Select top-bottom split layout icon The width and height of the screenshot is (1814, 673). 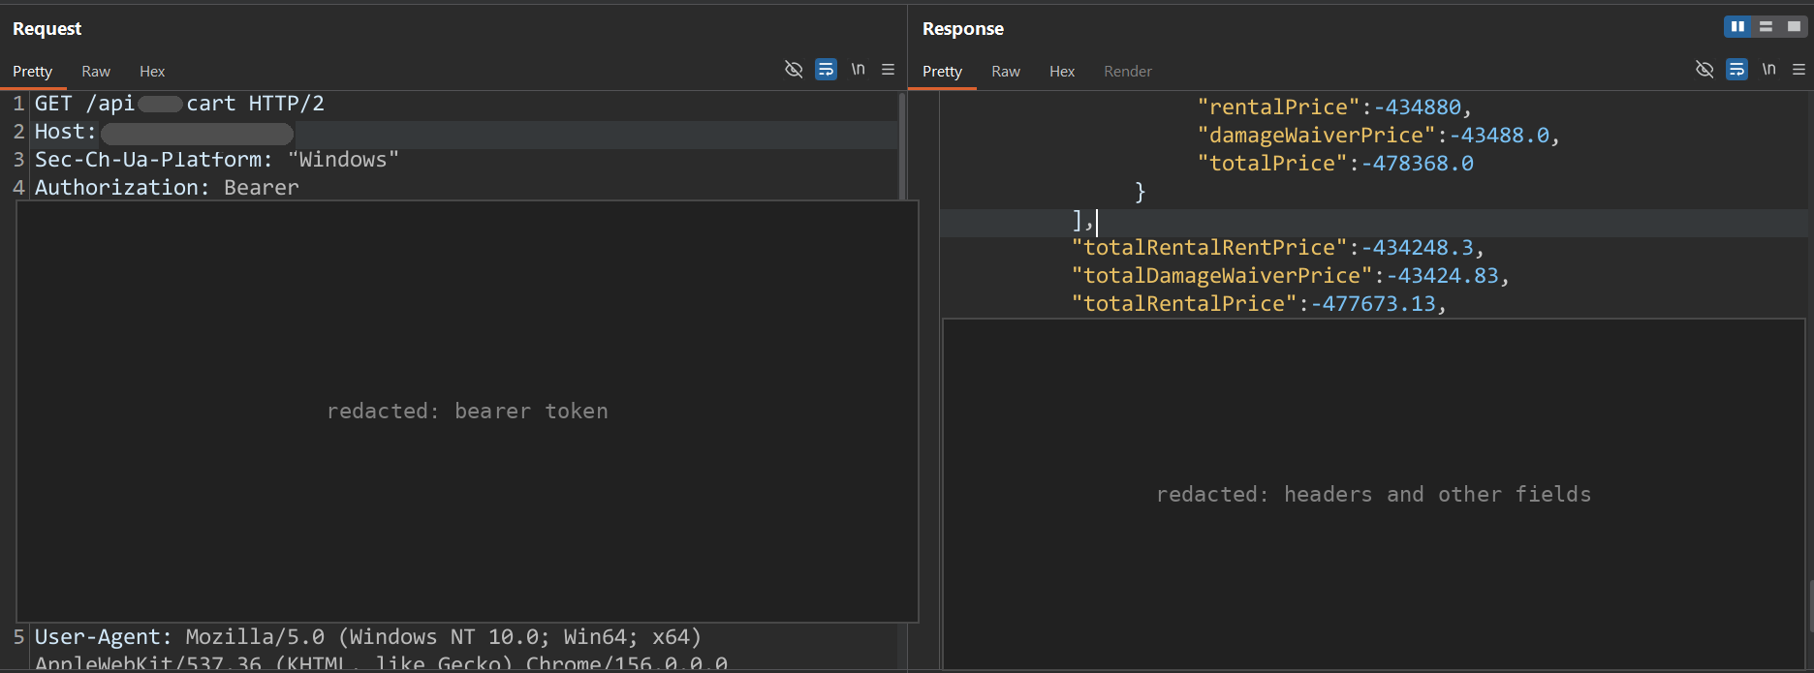click(x=1767, y=27)
